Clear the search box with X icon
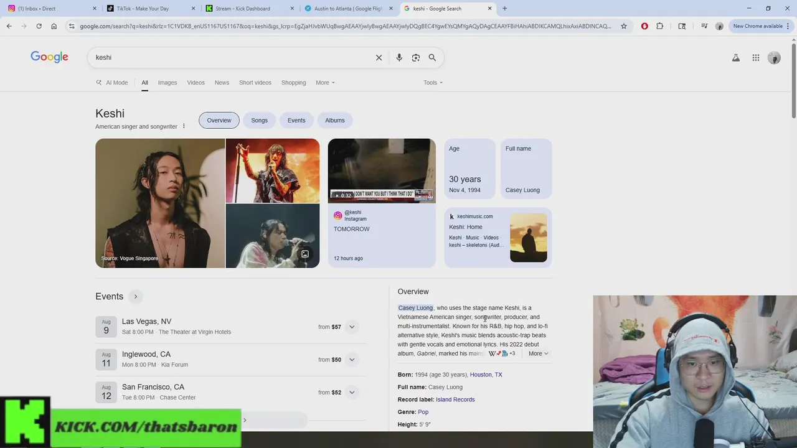Viewport: 797px width, 448px height. (379, 57)
